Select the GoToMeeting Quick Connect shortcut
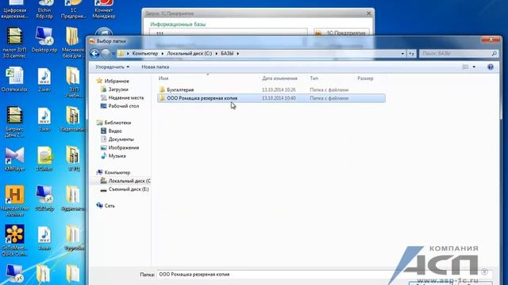Screen dimensions: 508x285 click(14, 241)
